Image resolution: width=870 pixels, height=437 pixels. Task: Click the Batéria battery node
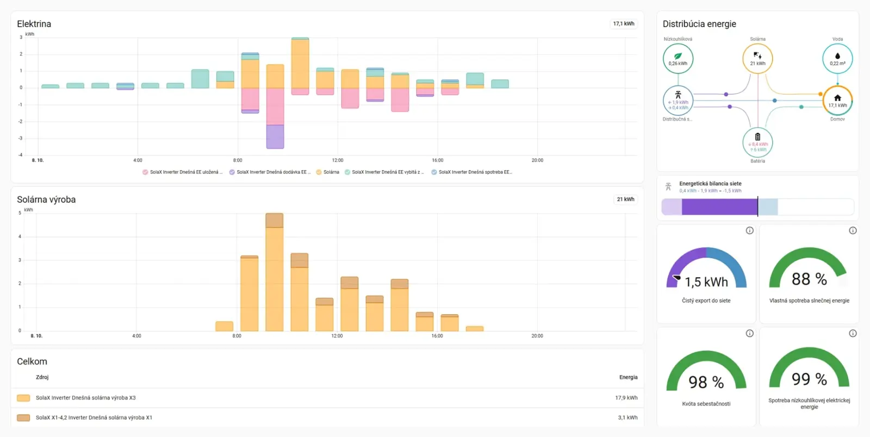coord(757,142)
